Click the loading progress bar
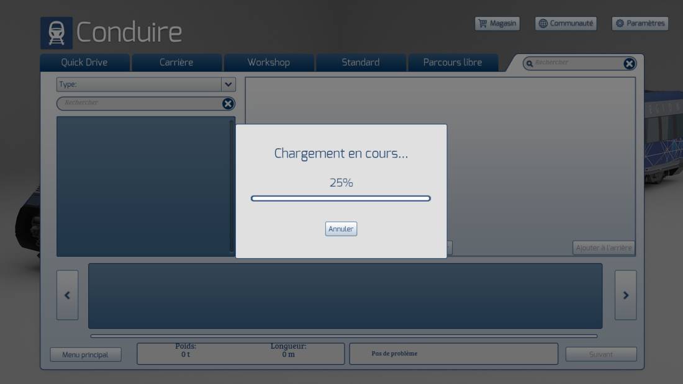 click(x=341, y=199)
